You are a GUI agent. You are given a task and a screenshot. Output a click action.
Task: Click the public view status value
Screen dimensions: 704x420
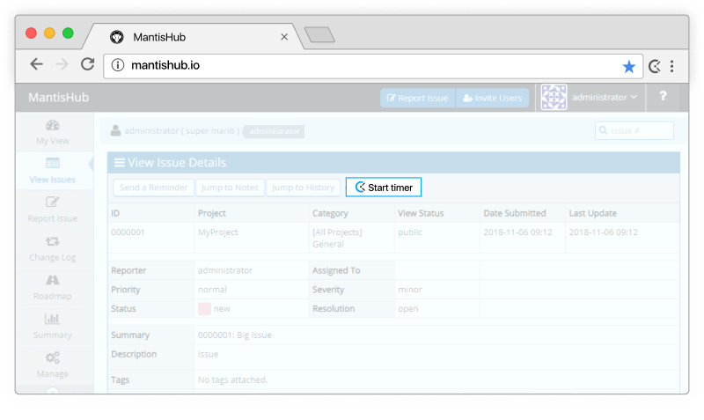tap(410, 232)
